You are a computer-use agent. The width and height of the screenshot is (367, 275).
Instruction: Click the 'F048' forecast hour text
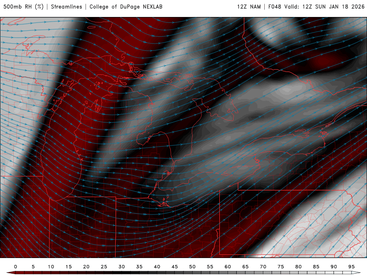pyautogui.click(x=274, y=7)
